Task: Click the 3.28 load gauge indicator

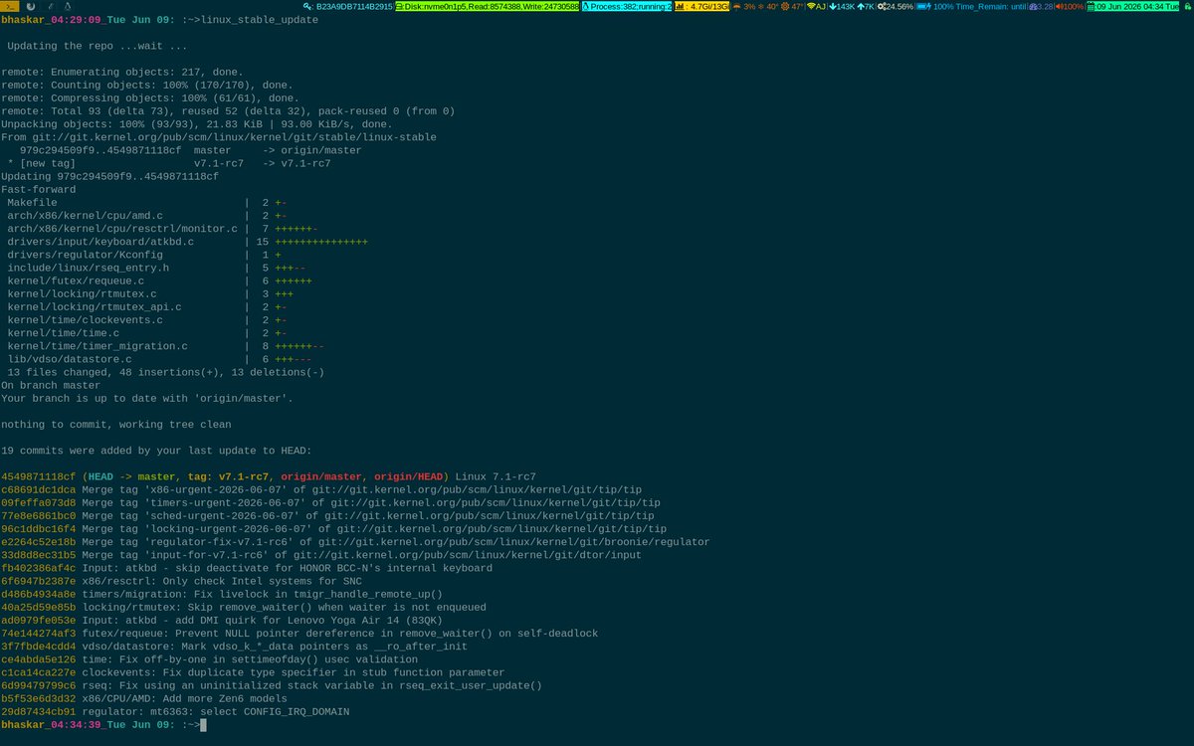Action: click(1041, 6)
